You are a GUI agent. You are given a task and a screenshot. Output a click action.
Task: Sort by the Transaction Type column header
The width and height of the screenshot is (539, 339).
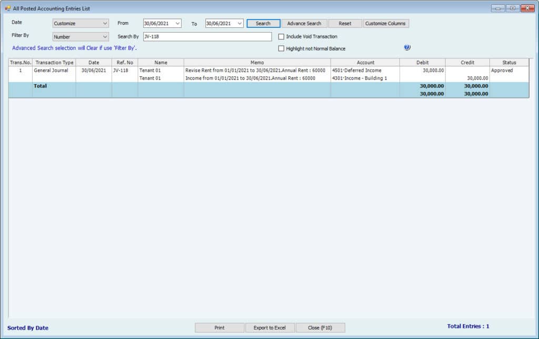click(54, 63)
